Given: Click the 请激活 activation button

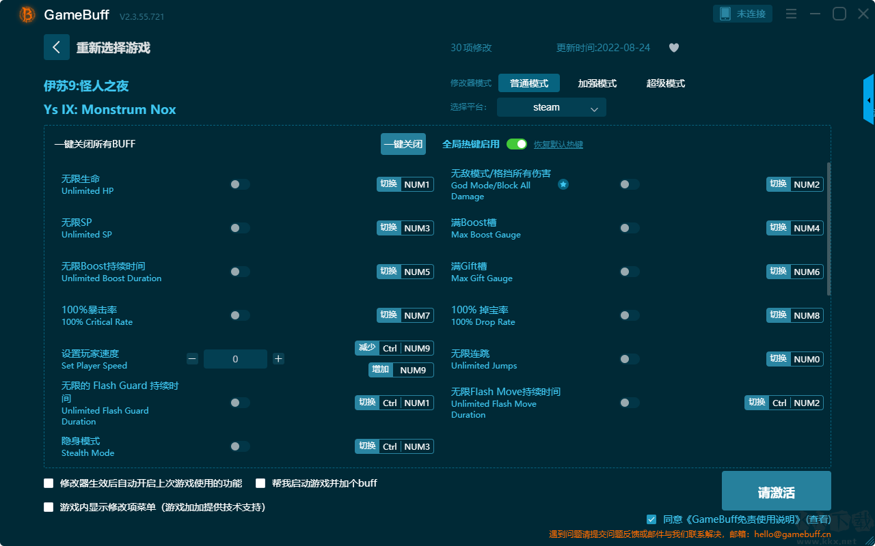Looking at the screenshot, I should (x=777, y=491).
